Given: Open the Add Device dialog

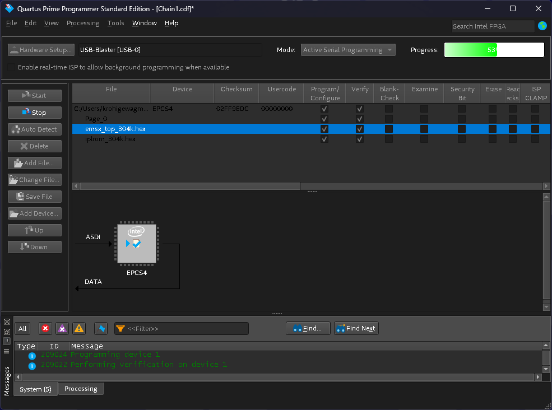Looking at the screenshot, I should 35,213.
